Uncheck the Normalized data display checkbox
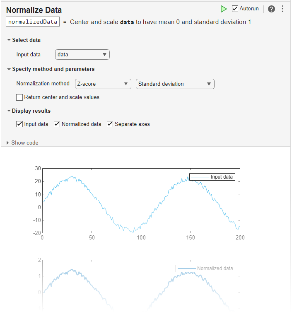Image resolution: width=292 pixels, height=312 pixels. (x=57, y=124)
